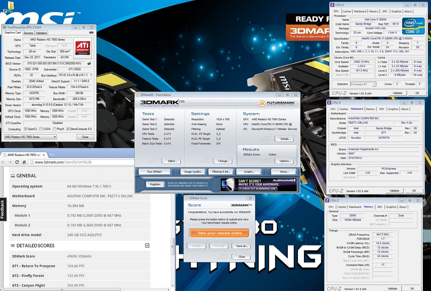Viewport: 431px width, 291px height.
Task: Click browser back arrow
Action: [x=3, y=162]
